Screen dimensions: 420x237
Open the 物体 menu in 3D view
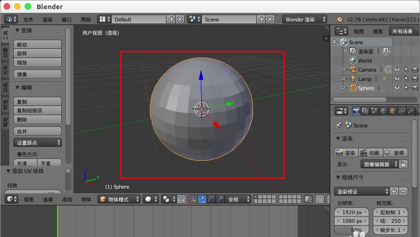[x=86, y=200]
